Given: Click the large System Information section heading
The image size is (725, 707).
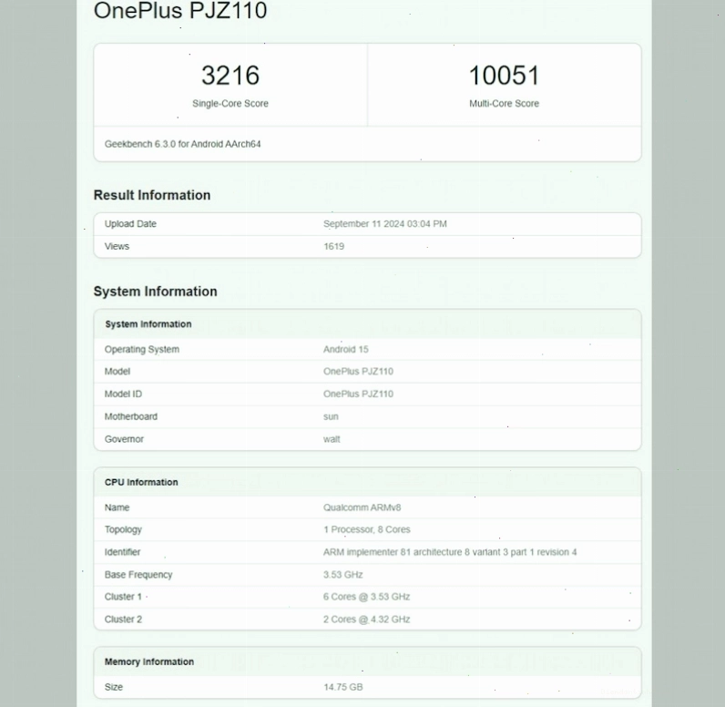Looking at the screenshot, I should click(x=156, y=292).
